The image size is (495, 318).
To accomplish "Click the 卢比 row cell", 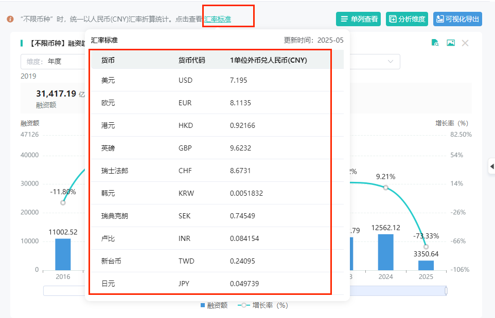I will 108,238.
